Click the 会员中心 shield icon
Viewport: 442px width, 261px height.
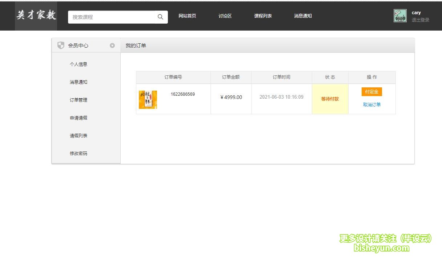[x=61, y=46]
